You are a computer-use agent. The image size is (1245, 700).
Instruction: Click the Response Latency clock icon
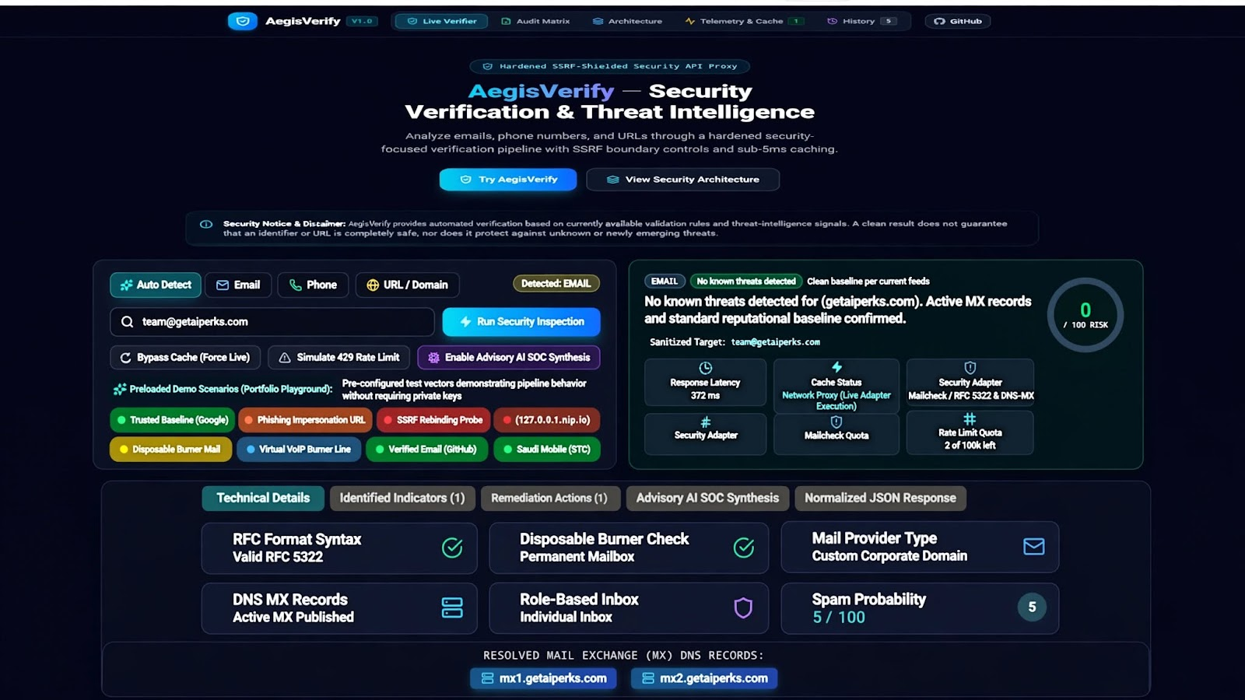705,368
